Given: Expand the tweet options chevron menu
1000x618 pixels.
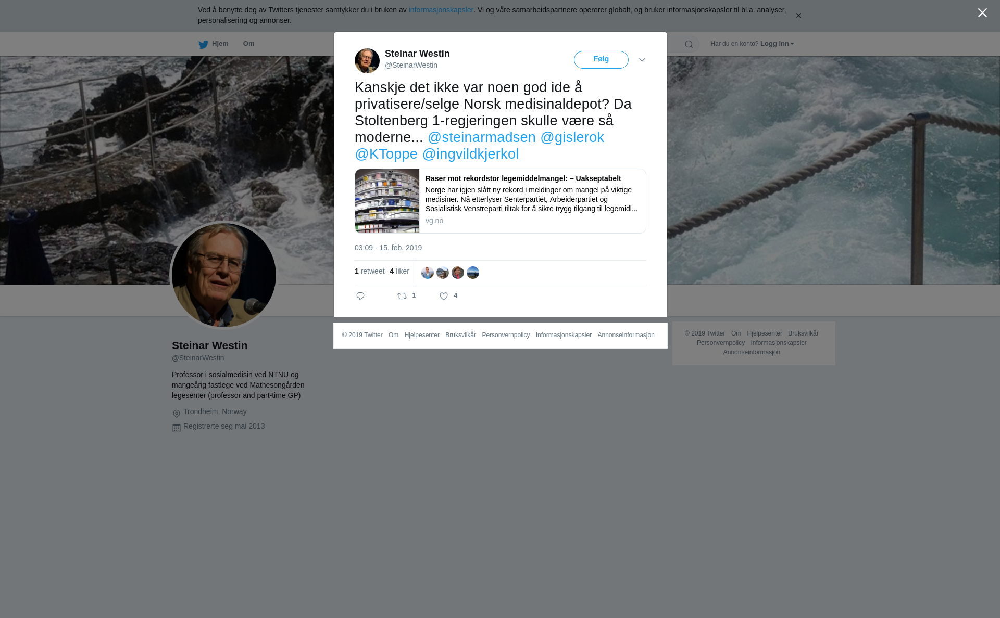Looking at the screenshot, I should (642, 60).
